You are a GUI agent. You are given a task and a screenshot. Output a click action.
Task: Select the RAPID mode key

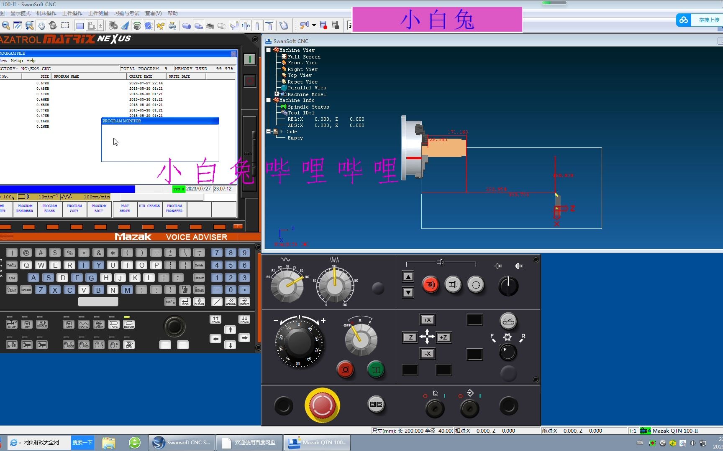(x=84, y=324)
